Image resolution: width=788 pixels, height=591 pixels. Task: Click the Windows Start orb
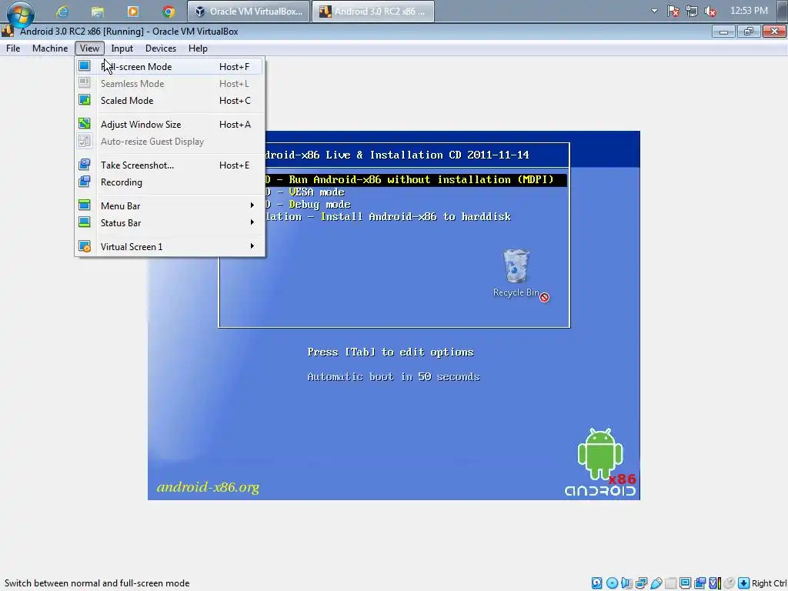pos(20,13)
